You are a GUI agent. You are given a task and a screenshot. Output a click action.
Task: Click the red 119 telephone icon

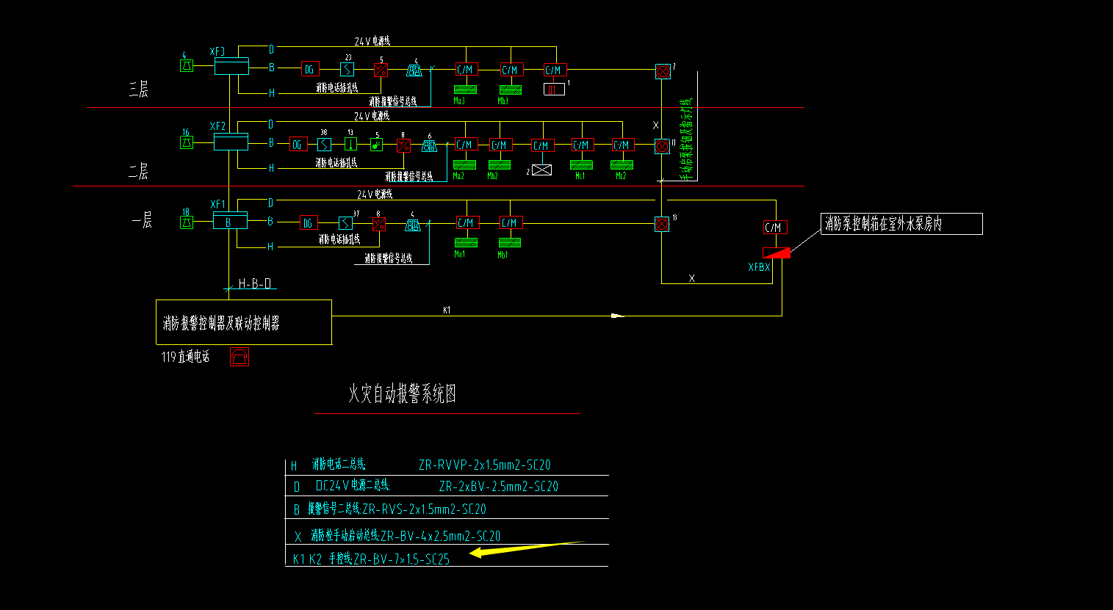point(239,357)
